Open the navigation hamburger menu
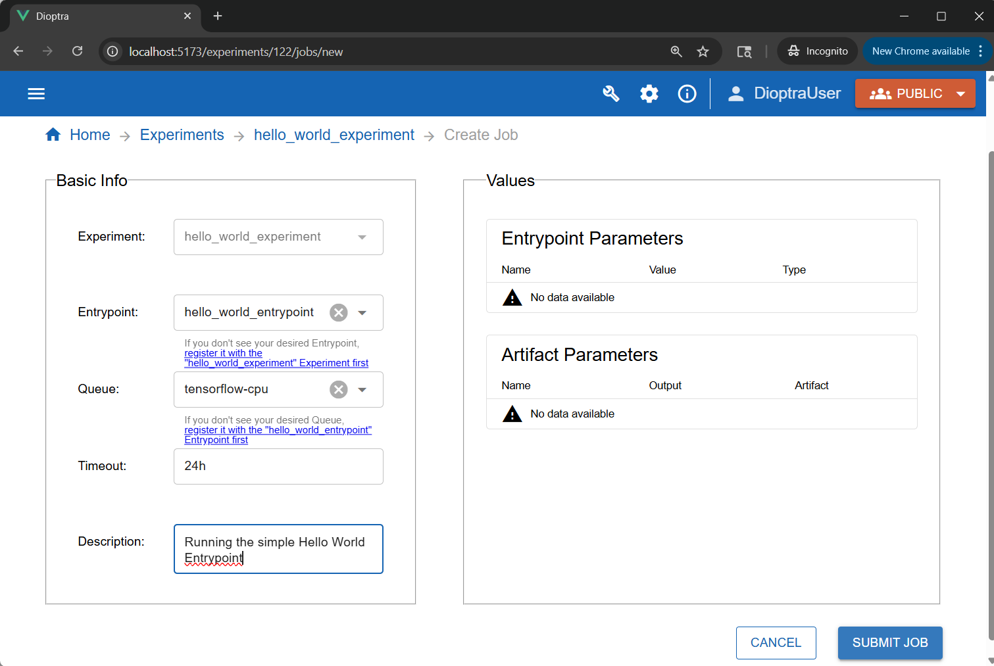Image resolution: width=994 pixels, height=666 pixels. point(36,93)
